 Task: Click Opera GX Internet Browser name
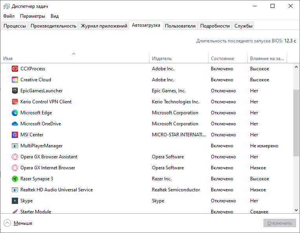[x=48, y=168]
